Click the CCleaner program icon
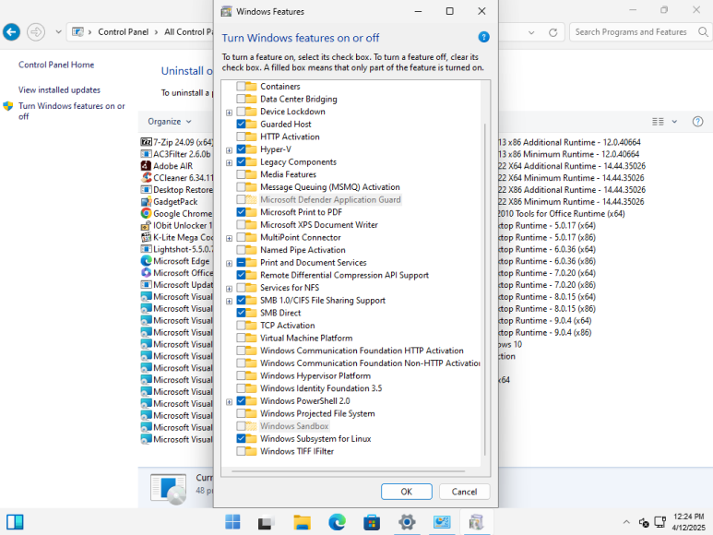Screen dimensions: 713x535 pyautogui.click(x=146, y=177)
